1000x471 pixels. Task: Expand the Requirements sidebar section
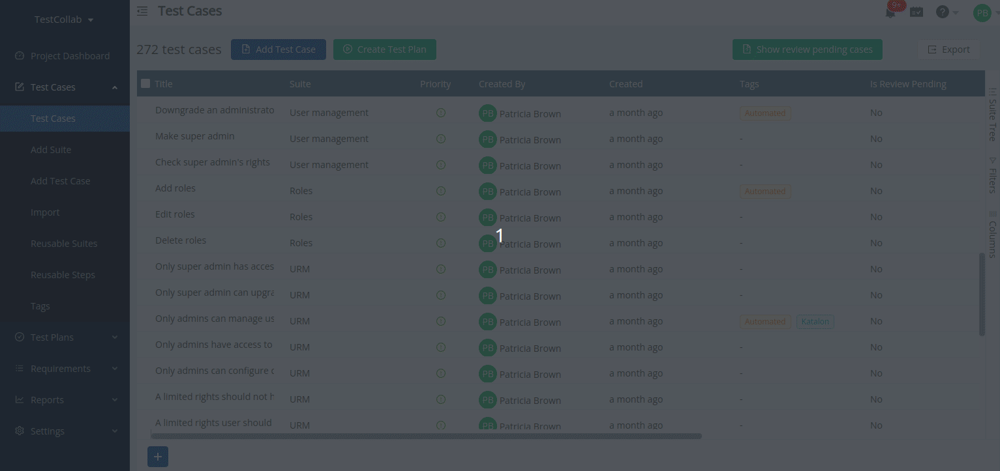[115, 369]
